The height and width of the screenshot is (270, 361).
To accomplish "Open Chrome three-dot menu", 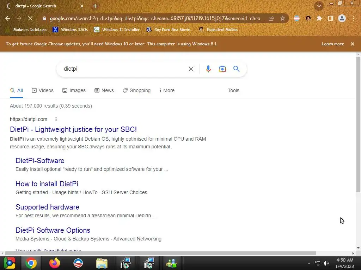I will (353, 19).
